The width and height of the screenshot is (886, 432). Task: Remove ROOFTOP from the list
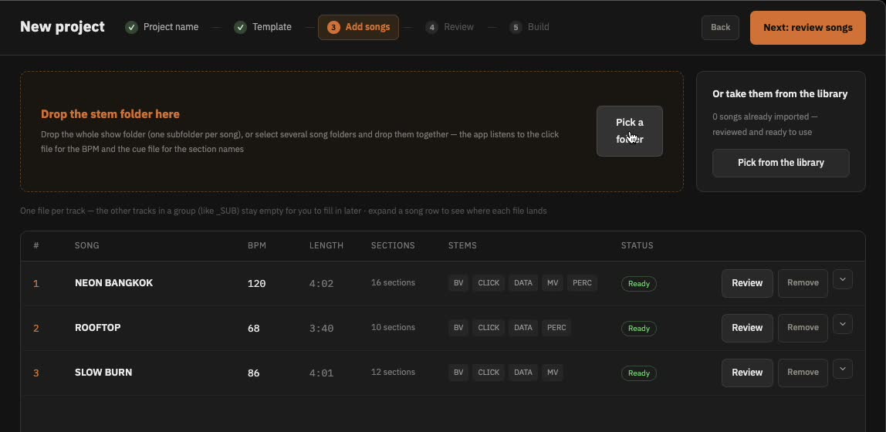803,328
